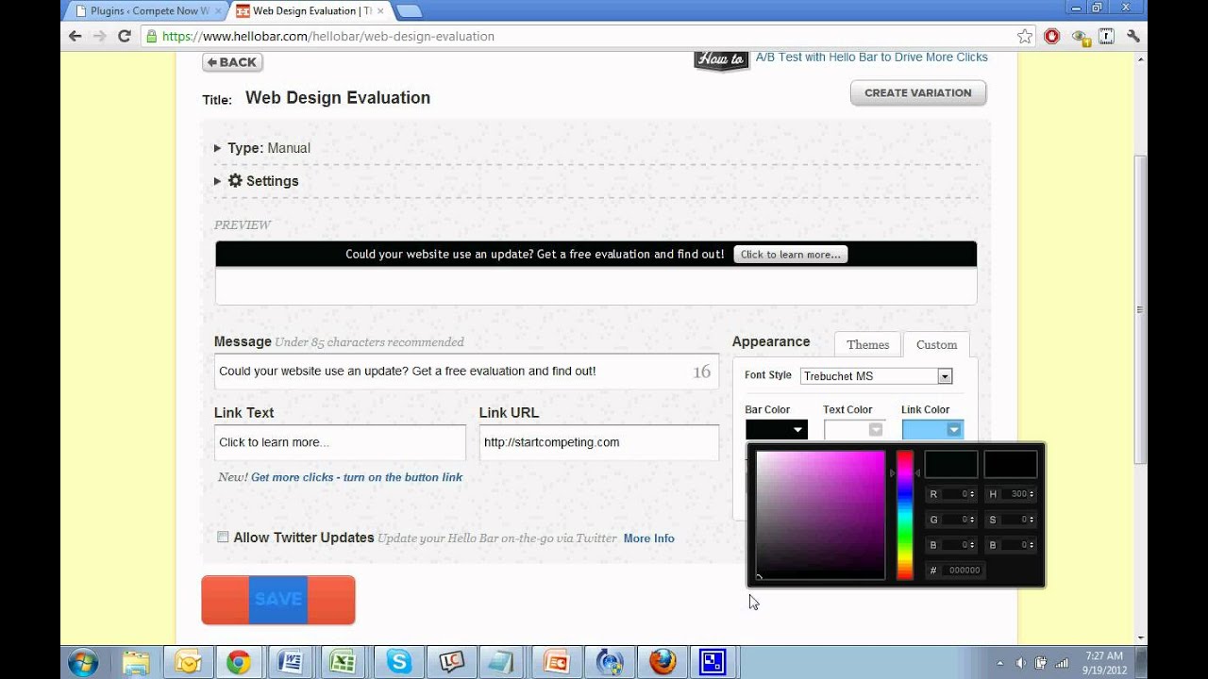Viewport: 1208px width, 679px height.
Task: Bookmark this page with star icon
Action: [1025, 36]
